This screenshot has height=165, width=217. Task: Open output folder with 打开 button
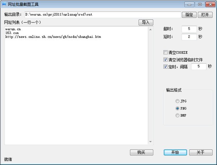click(205, 15)
